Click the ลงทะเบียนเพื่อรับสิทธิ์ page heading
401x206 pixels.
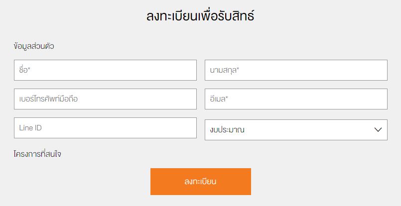[x=200, y=16]
